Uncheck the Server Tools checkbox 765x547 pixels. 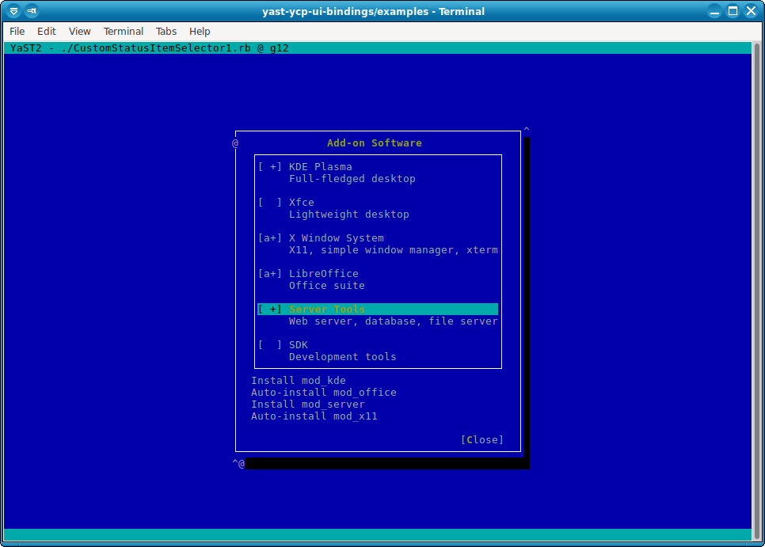click(270, 310)
